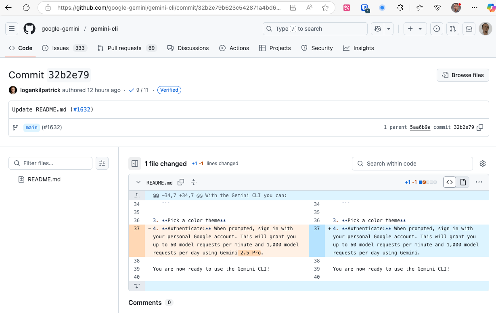Add this page to favorites with star icon
Image resolution: width=496 pixels, height=313 pixels.
tap(325, 8)
